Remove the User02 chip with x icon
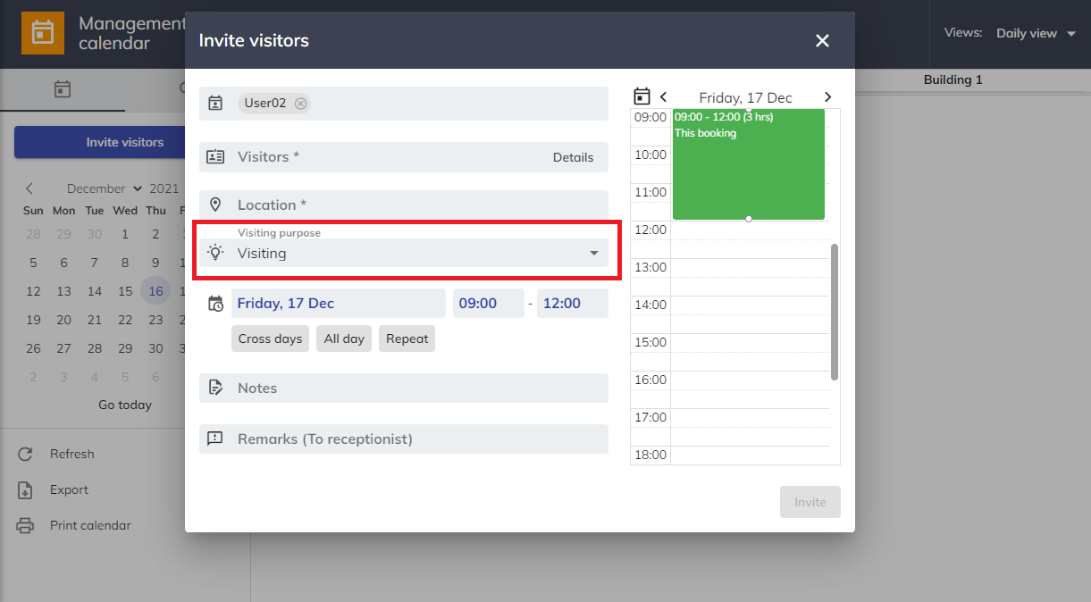The width and height of the screenshot is (1091, 602). click(x=300, y=104)
